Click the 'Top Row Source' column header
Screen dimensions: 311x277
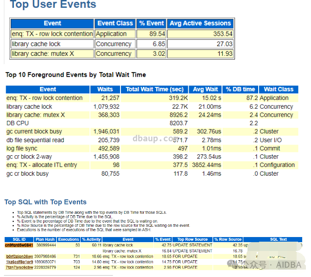(x=192, y=239)
